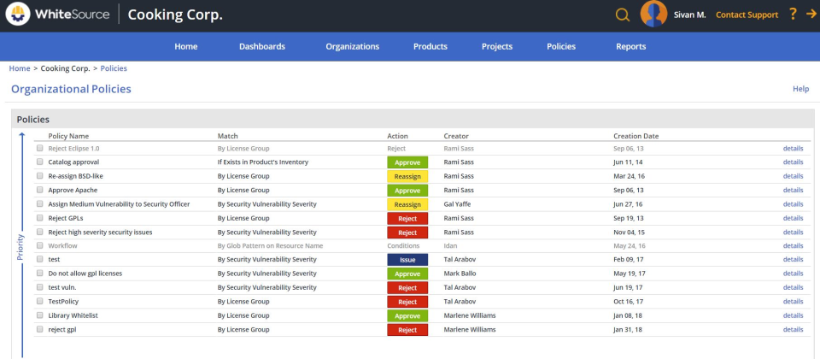The image size is (820, 359).
Task: Click Contact Support link
Action: pos(747,15)
